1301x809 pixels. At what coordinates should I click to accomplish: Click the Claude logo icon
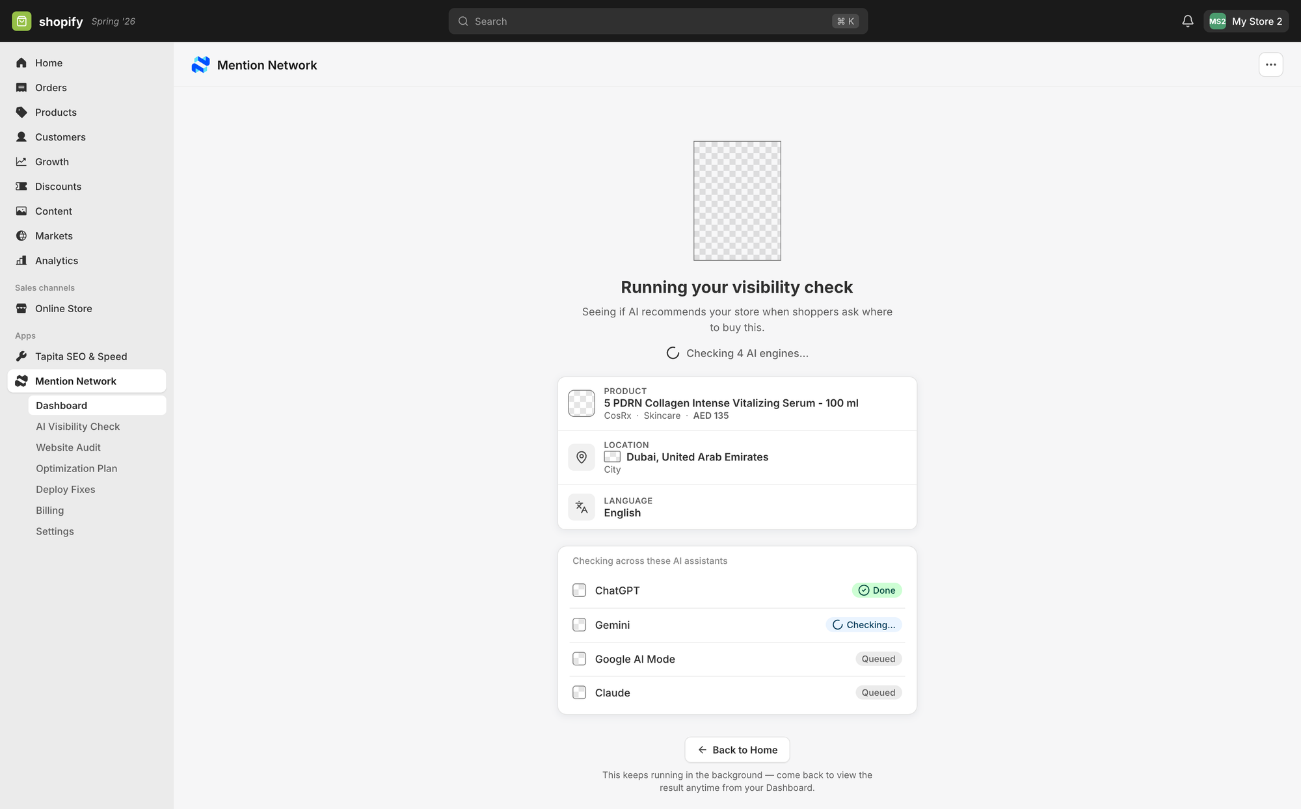pos(579,693)
